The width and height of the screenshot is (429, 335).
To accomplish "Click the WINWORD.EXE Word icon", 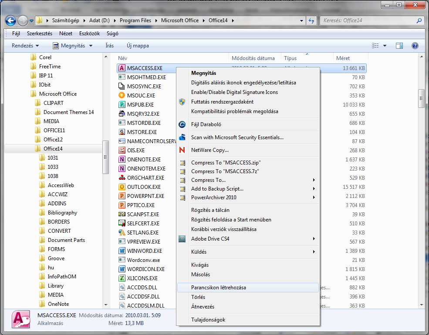I will [x=122, y=251].
